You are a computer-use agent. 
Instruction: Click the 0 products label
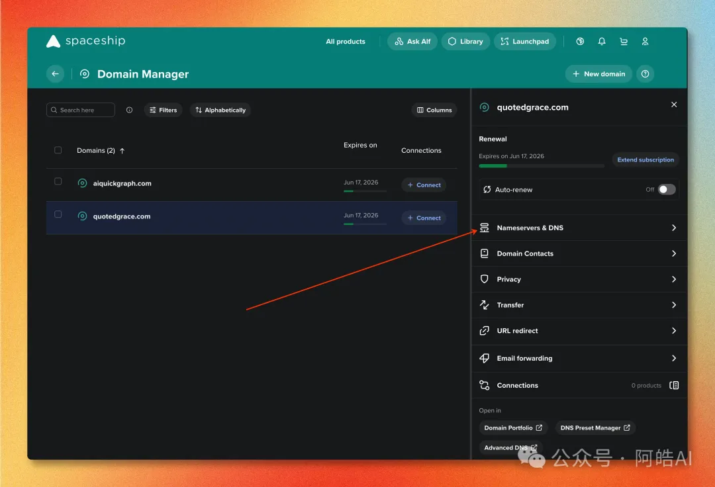pyautogui.click(x=646, y=385)
